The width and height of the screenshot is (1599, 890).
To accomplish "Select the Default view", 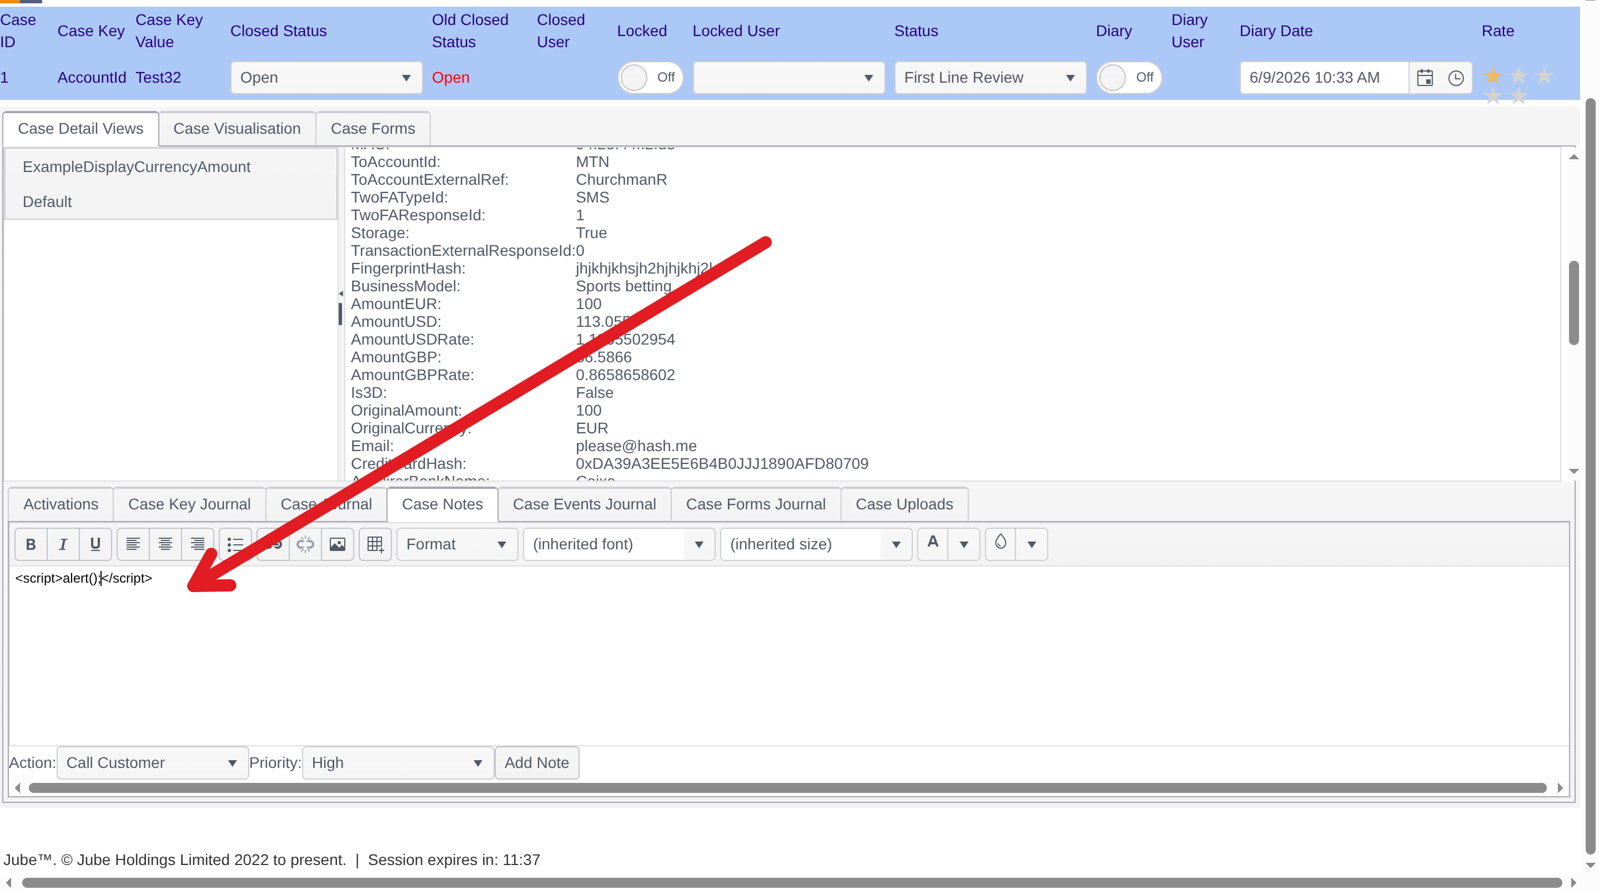I will (170, 201).
